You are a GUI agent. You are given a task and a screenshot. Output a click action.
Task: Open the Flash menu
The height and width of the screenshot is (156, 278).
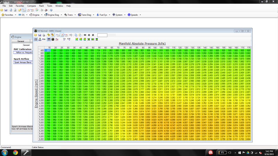[41, 6]
